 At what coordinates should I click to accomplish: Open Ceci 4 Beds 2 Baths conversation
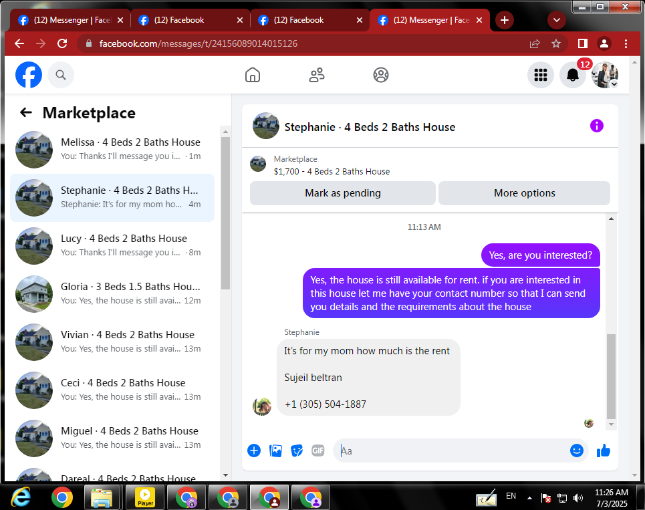pos(112,390)
